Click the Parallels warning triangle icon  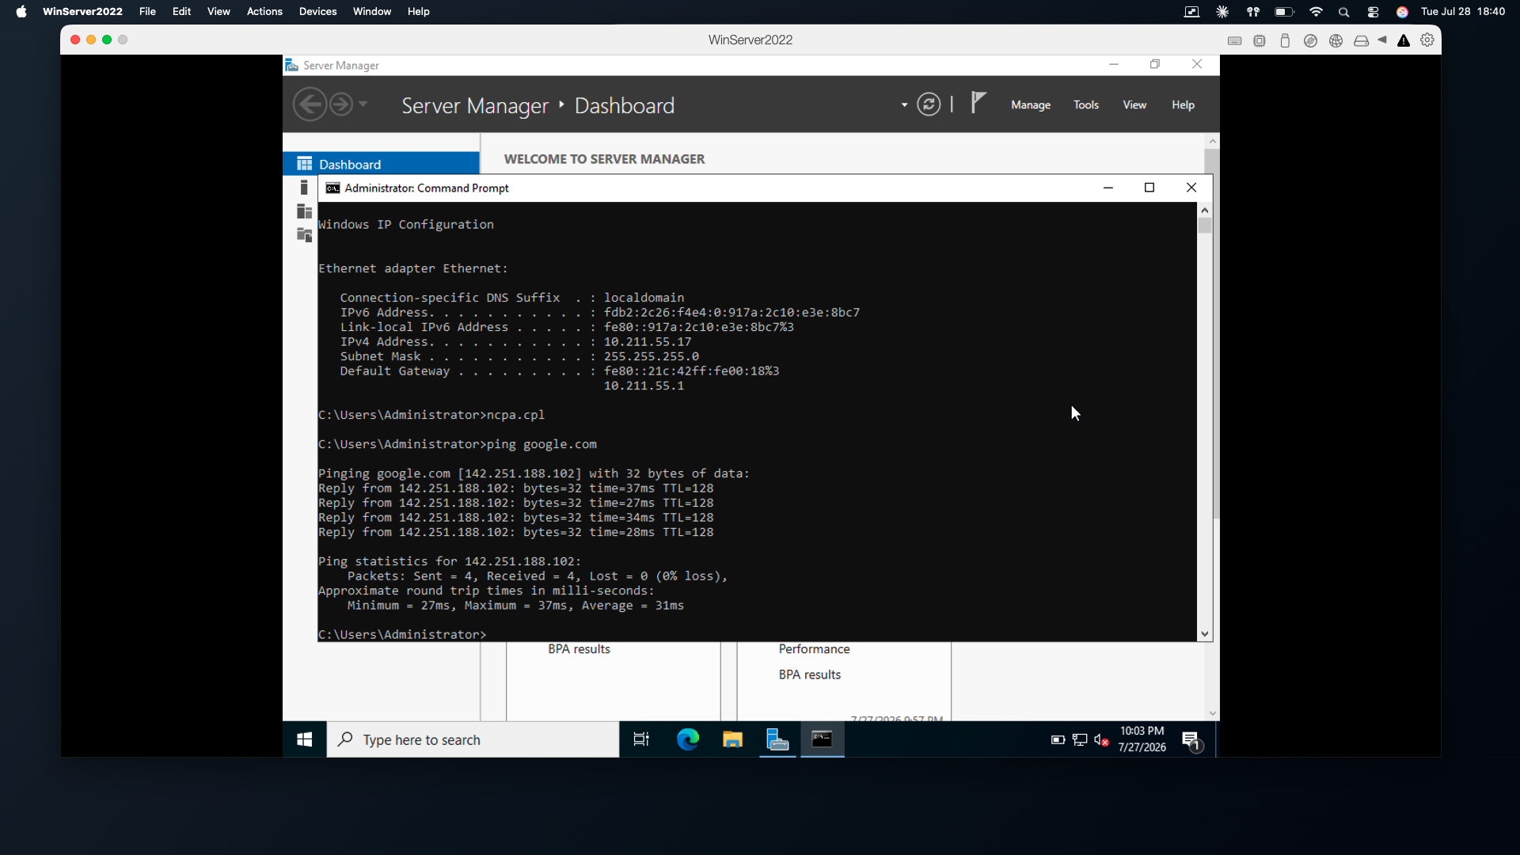(x=1404, y=40)
